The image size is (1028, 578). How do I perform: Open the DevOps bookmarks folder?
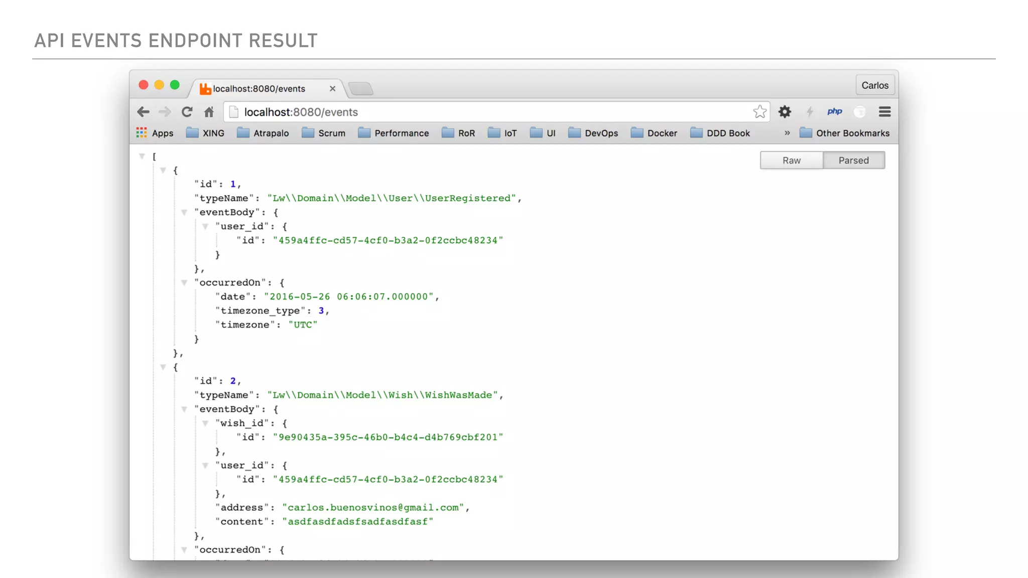tap(593, 133)
